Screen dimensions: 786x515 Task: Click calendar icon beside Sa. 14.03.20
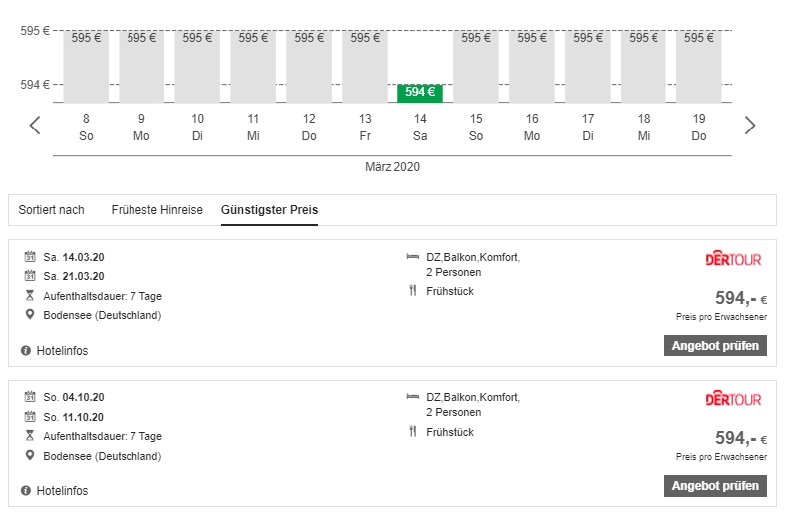coord(29,257)
